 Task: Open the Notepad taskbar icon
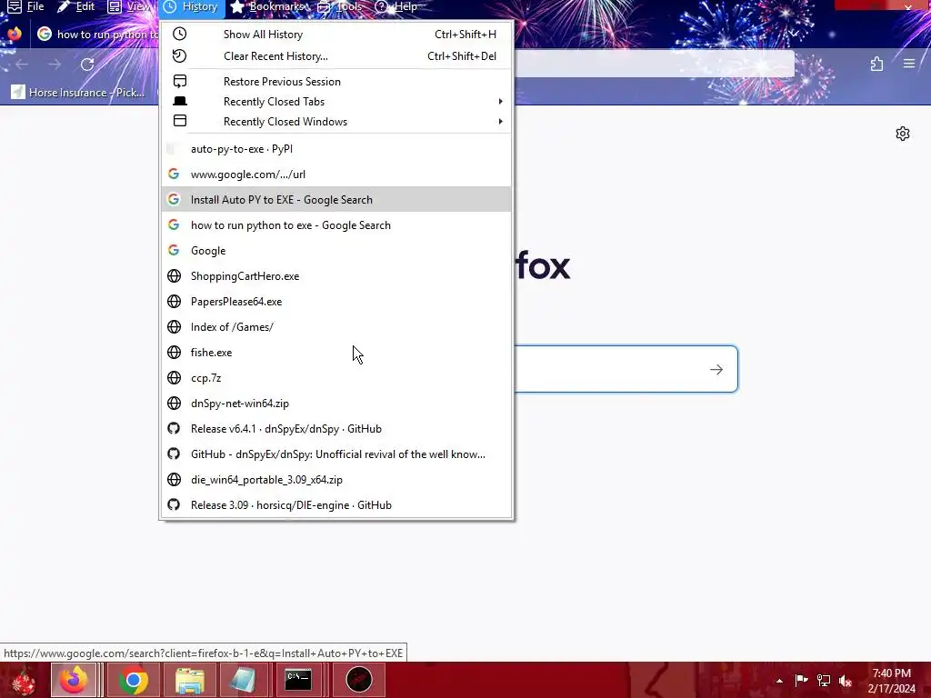(x=243, y=680)
